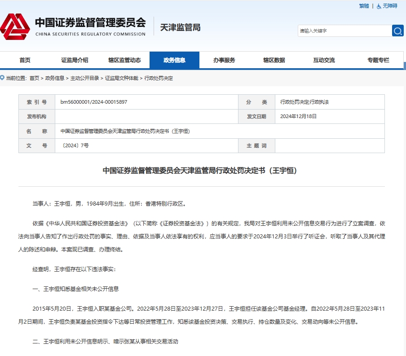
Task: Click 行政处罚决定 breadcrumb link
Action: [x=159, y=78]
